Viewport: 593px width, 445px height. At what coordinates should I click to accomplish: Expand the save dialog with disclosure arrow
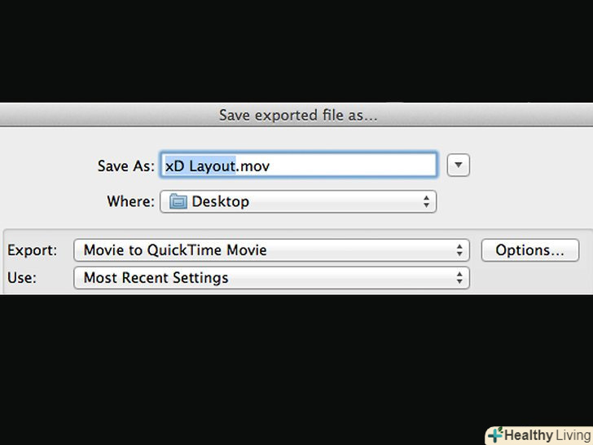[x=459, y=165]
